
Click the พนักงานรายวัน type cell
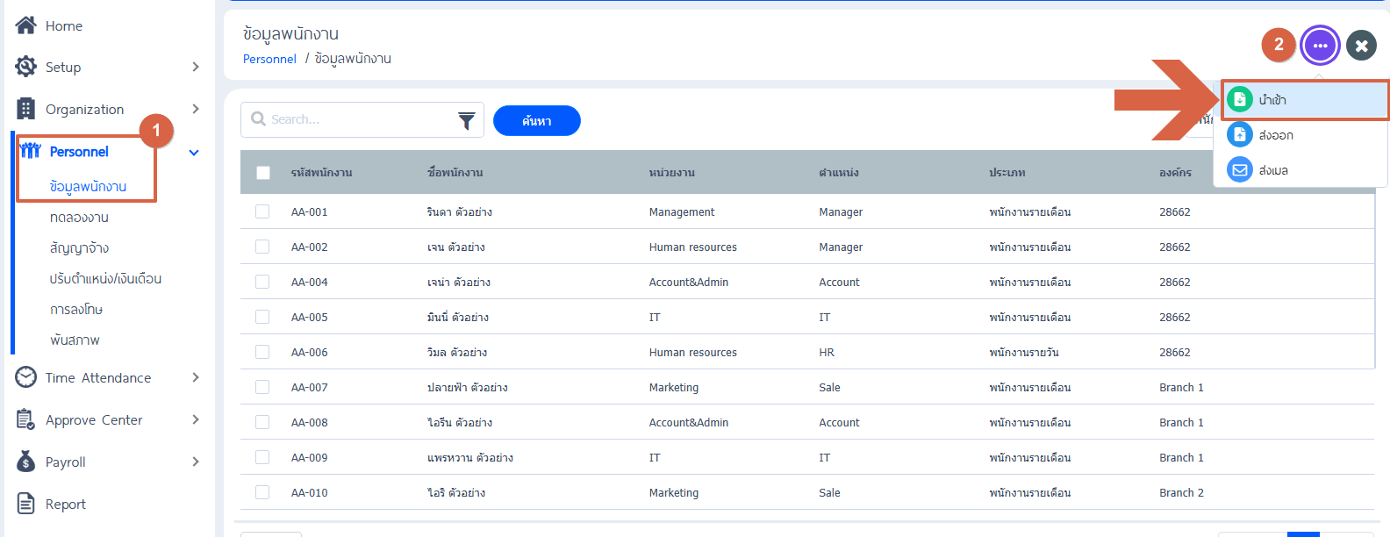1024,352
